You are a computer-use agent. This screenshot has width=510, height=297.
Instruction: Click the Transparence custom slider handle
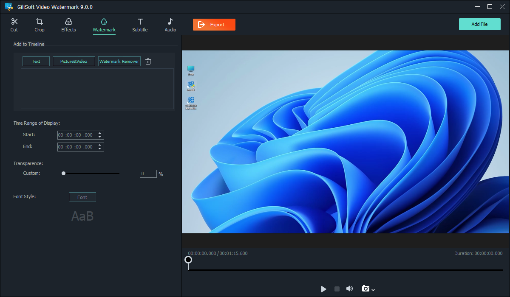(x=63, y=173)
